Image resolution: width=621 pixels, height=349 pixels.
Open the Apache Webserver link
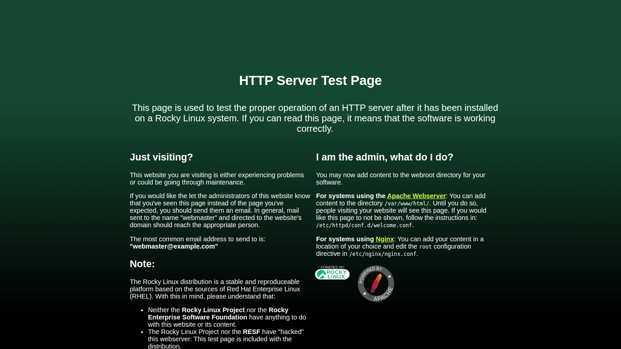[x=416, y=196]
